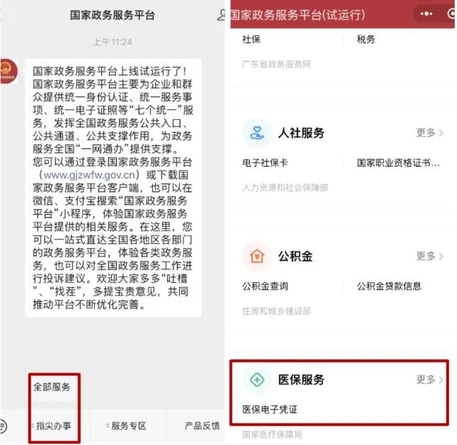Tap the 医保服务 green cross icon
Viewport: 457px width, 445px height.
pos(257,380)
